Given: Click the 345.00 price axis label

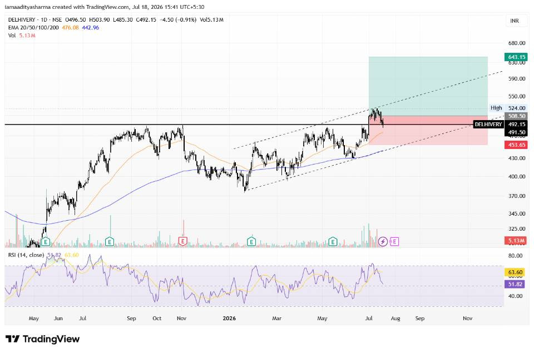Looking at the screenshot, I should pos(517,213).
